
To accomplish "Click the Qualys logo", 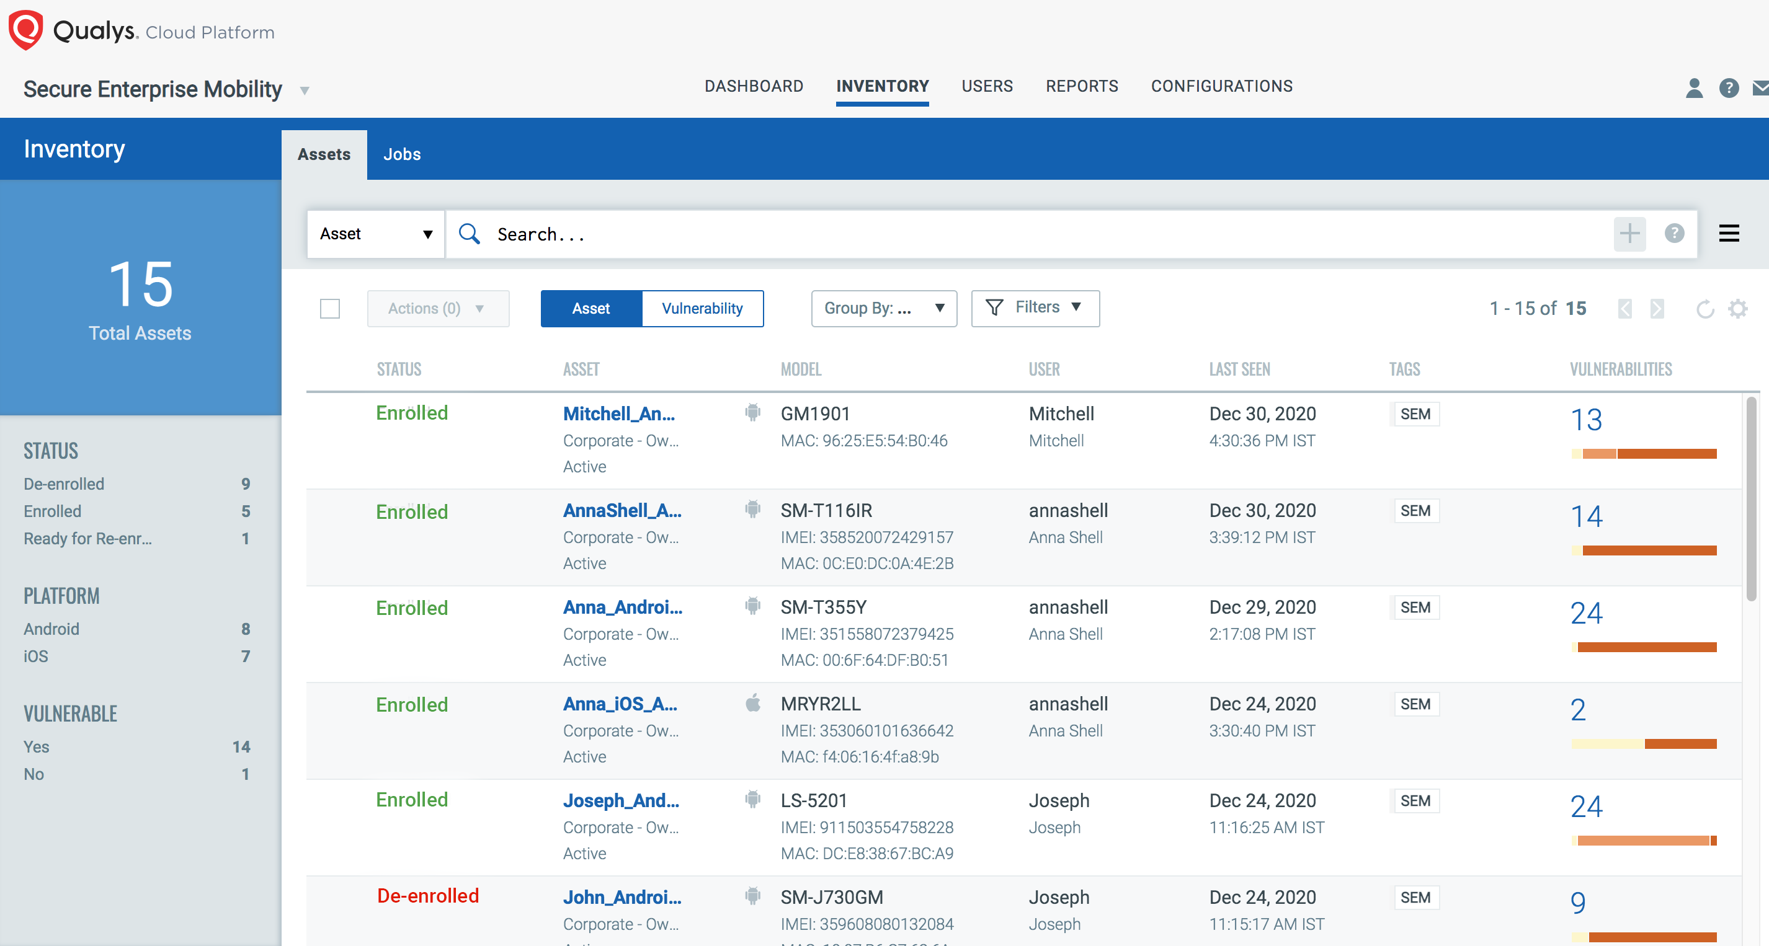I will 25,30.
